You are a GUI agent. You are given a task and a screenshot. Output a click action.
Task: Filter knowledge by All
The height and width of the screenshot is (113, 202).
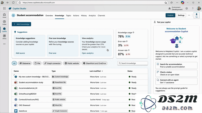point(14,63)
